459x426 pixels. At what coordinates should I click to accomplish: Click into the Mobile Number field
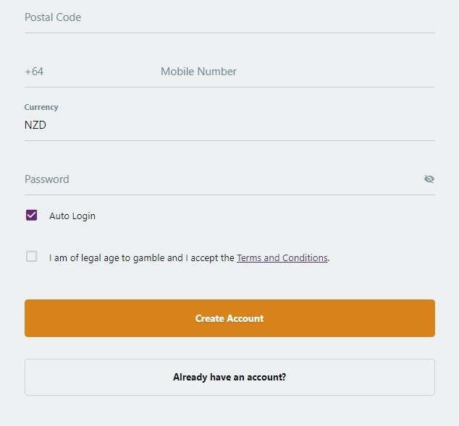(298, 72)
